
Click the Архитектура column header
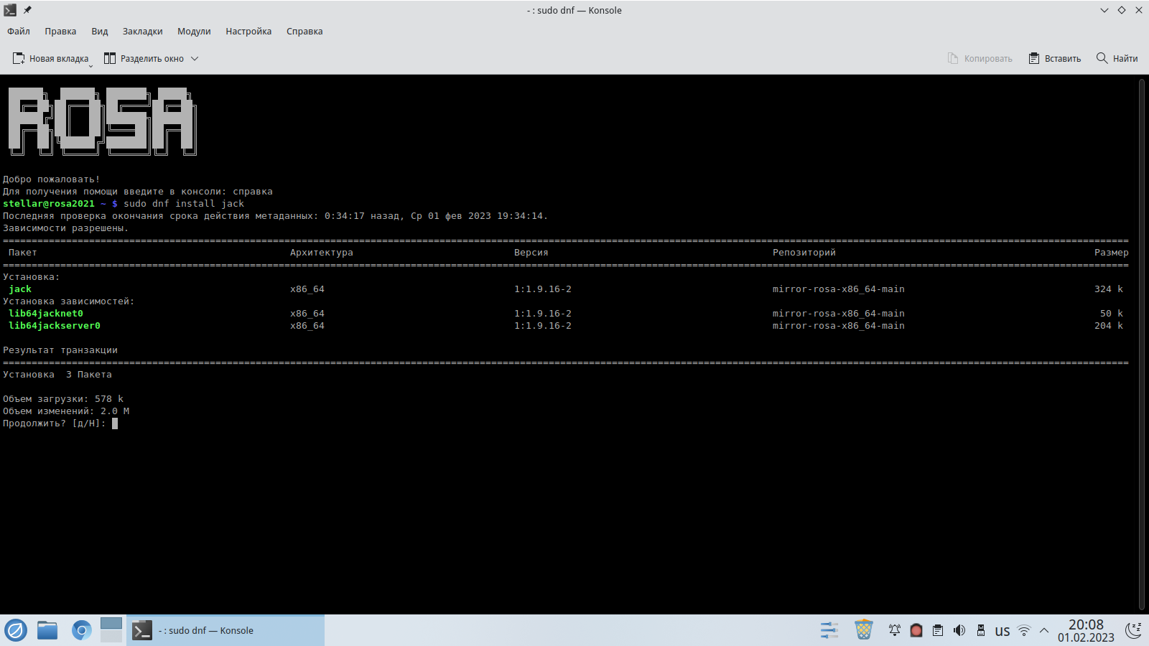pos(322,253)
